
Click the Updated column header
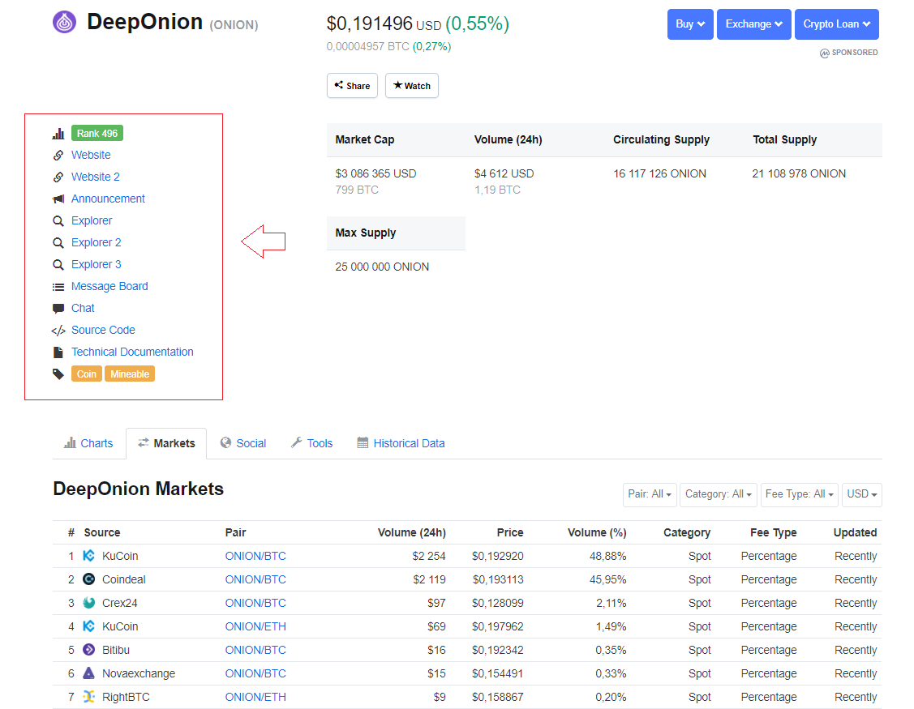click(855, 532)
